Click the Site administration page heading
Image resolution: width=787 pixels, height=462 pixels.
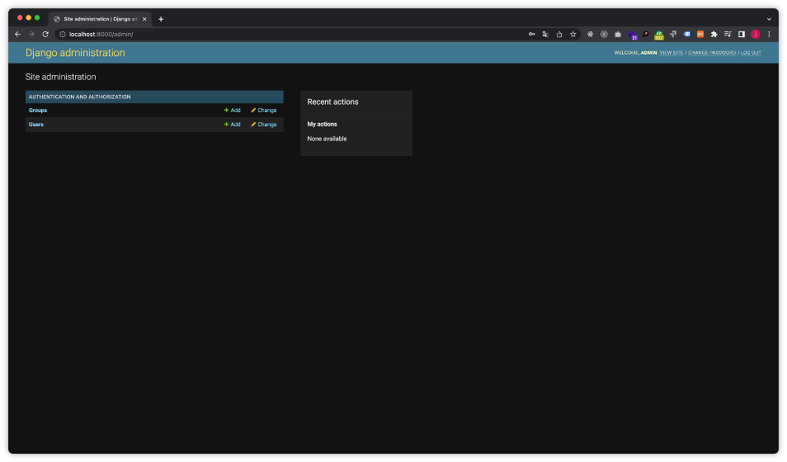61,77
